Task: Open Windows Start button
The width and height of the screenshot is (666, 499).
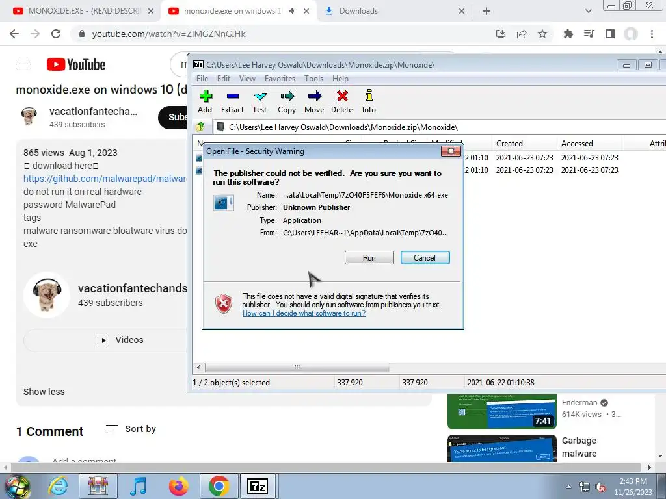Action: pyautogui.click(x=16, y=486)
